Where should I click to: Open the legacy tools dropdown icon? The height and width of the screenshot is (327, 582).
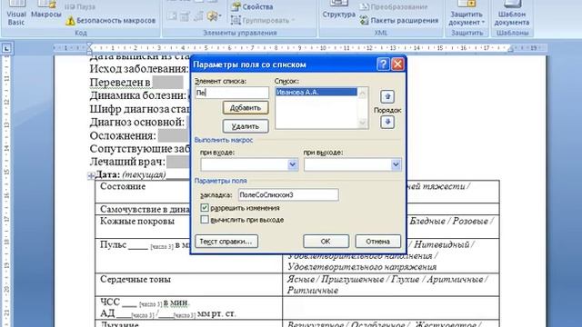(x=215, y=16)
